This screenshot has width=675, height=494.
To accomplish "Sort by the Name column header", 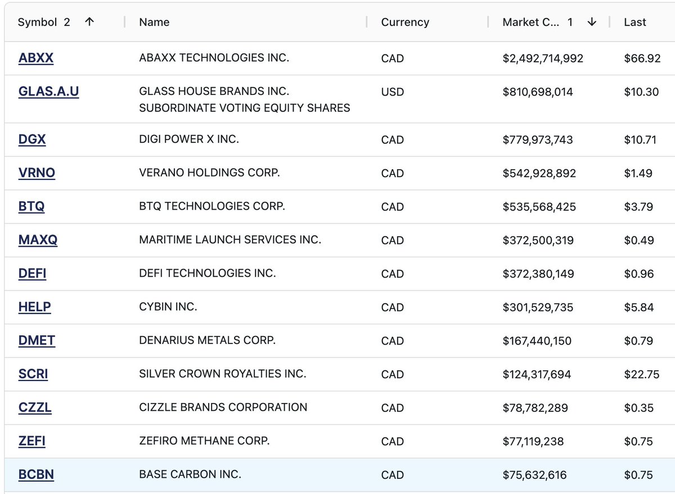I will [x=154, y=22].
